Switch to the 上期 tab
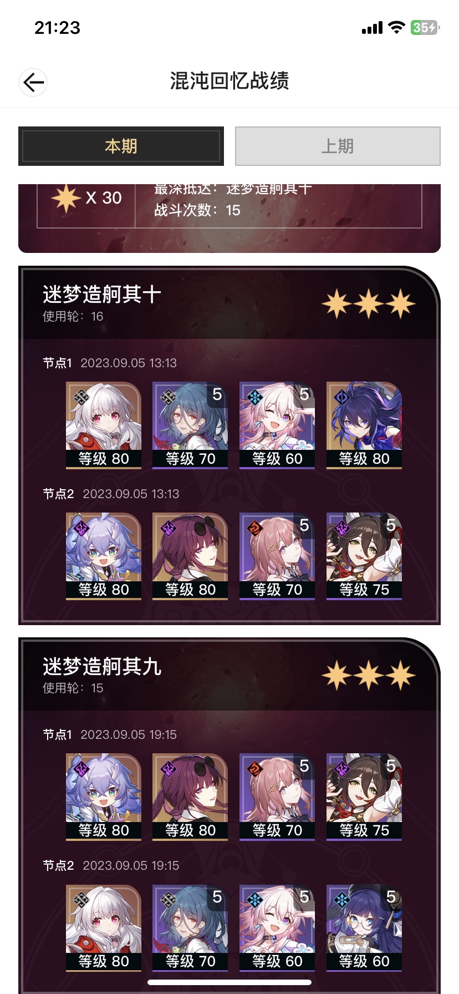 click(338, 146)
